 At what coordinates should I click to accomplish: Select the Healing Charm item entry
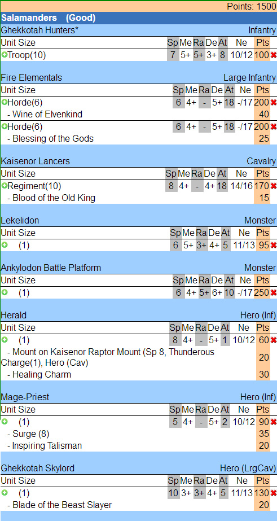[x=139, y=374]
